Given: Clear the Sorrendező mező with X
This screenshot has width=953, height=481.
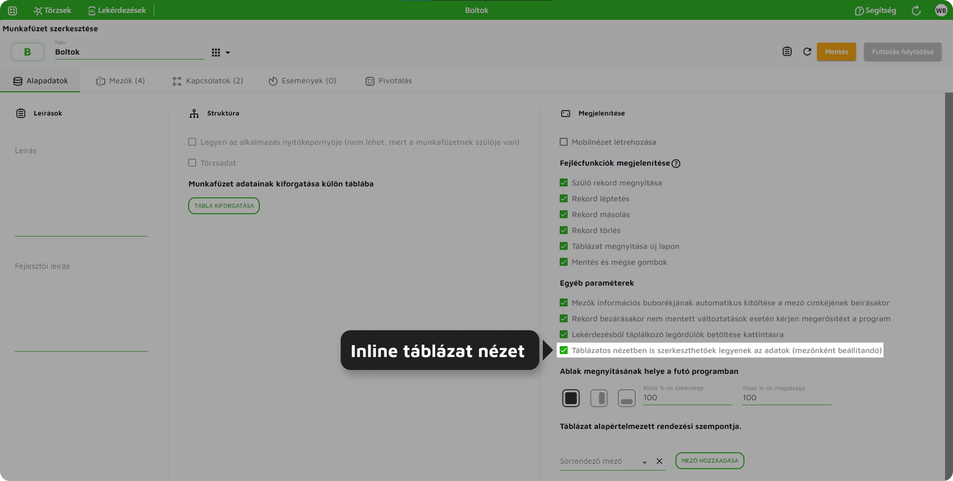Looking at the screenshot, I should [660, 461].
